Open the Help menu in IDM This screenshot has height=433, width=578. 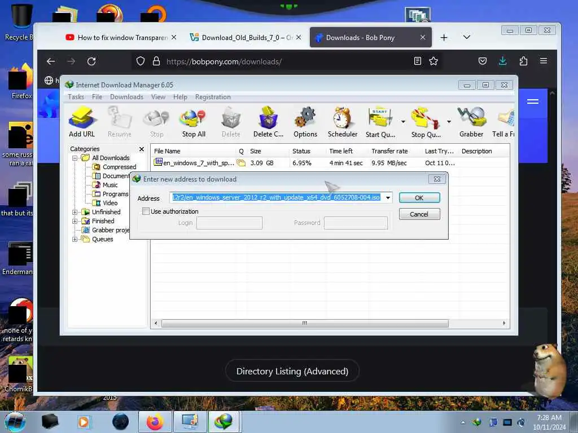tap(180, 97)
